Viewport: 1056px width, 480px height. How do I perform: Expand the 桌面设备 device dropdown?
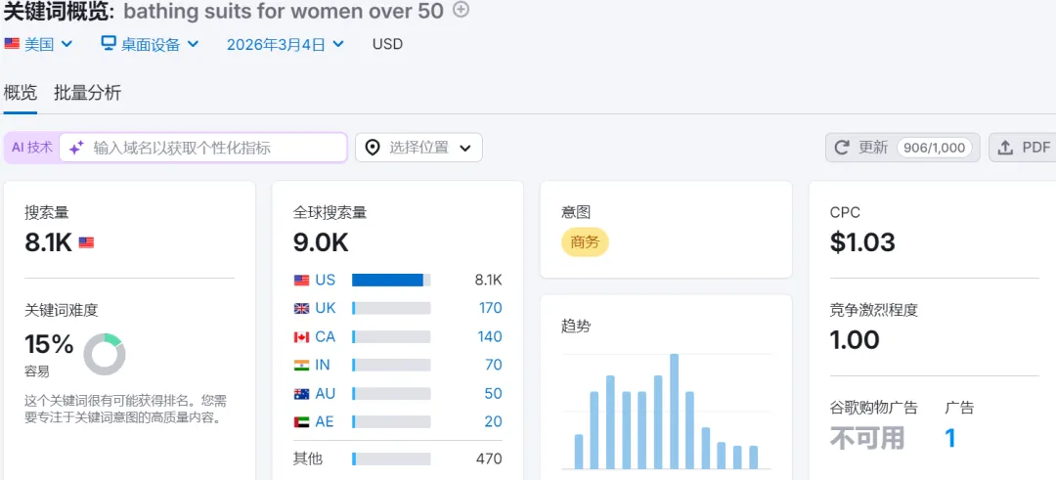pos(151,44)
